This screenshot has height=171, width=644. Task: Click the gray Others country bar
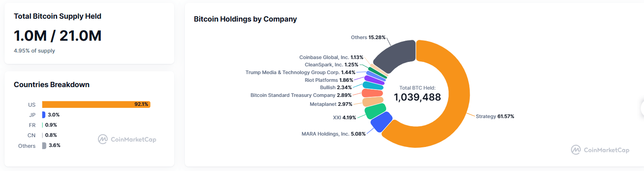44,145
